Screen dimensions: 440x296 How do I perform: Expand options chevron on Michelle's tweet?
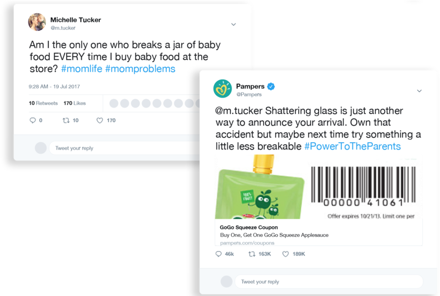pyautogui.click(x=234, y=24)
